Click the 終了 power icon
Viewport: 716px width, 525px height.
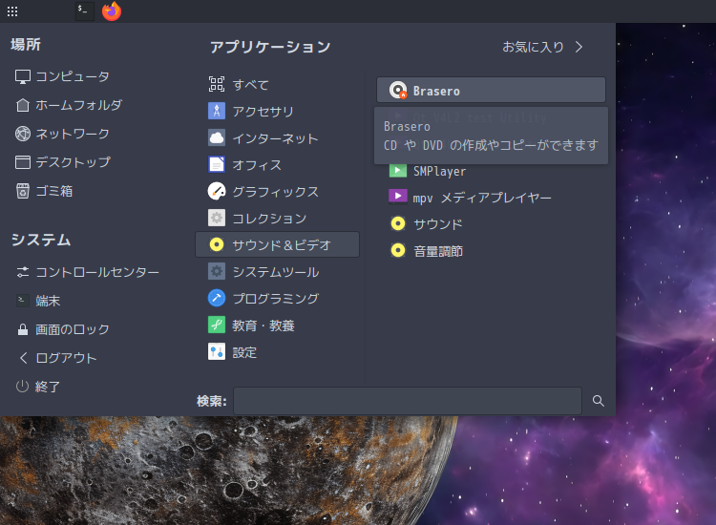pyautogui.click(x=22, y=387)
